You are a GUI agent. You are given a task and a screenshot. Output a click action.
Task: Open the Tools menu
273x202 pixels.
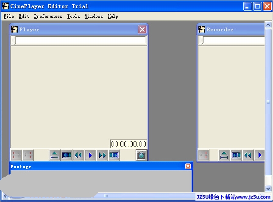click(x=73, y=17)
